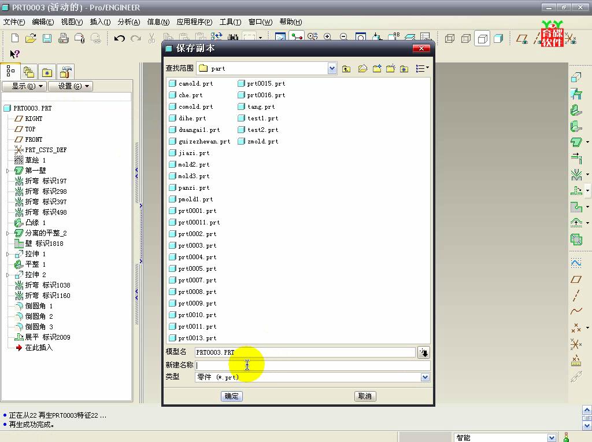
Task: Create a new file via toolbar icon
Action: [14, 38]
